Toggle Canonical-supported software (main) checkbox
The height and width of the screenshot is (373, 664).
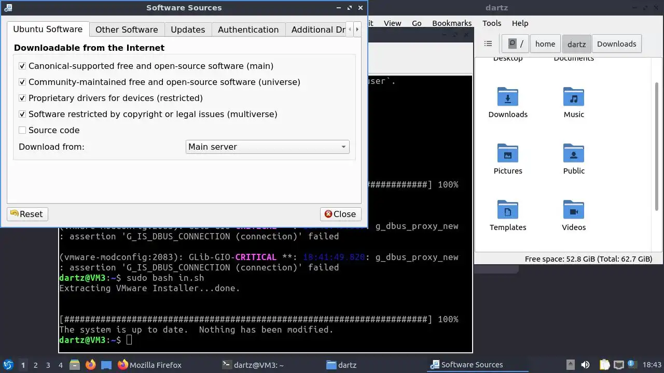(x=22, y=66)
